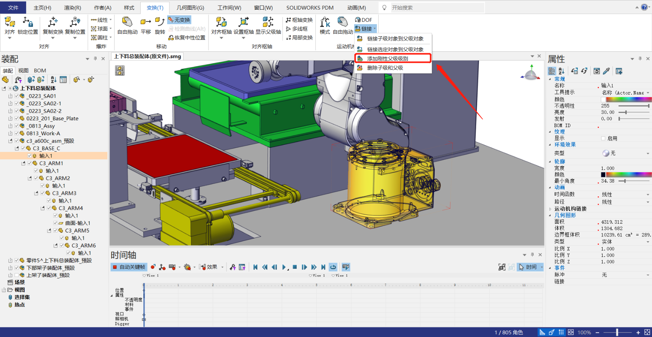Toggle visibility checkbox of 0813_Work-A
Viewport: 652px width, 337px height.
click(16, 133)
